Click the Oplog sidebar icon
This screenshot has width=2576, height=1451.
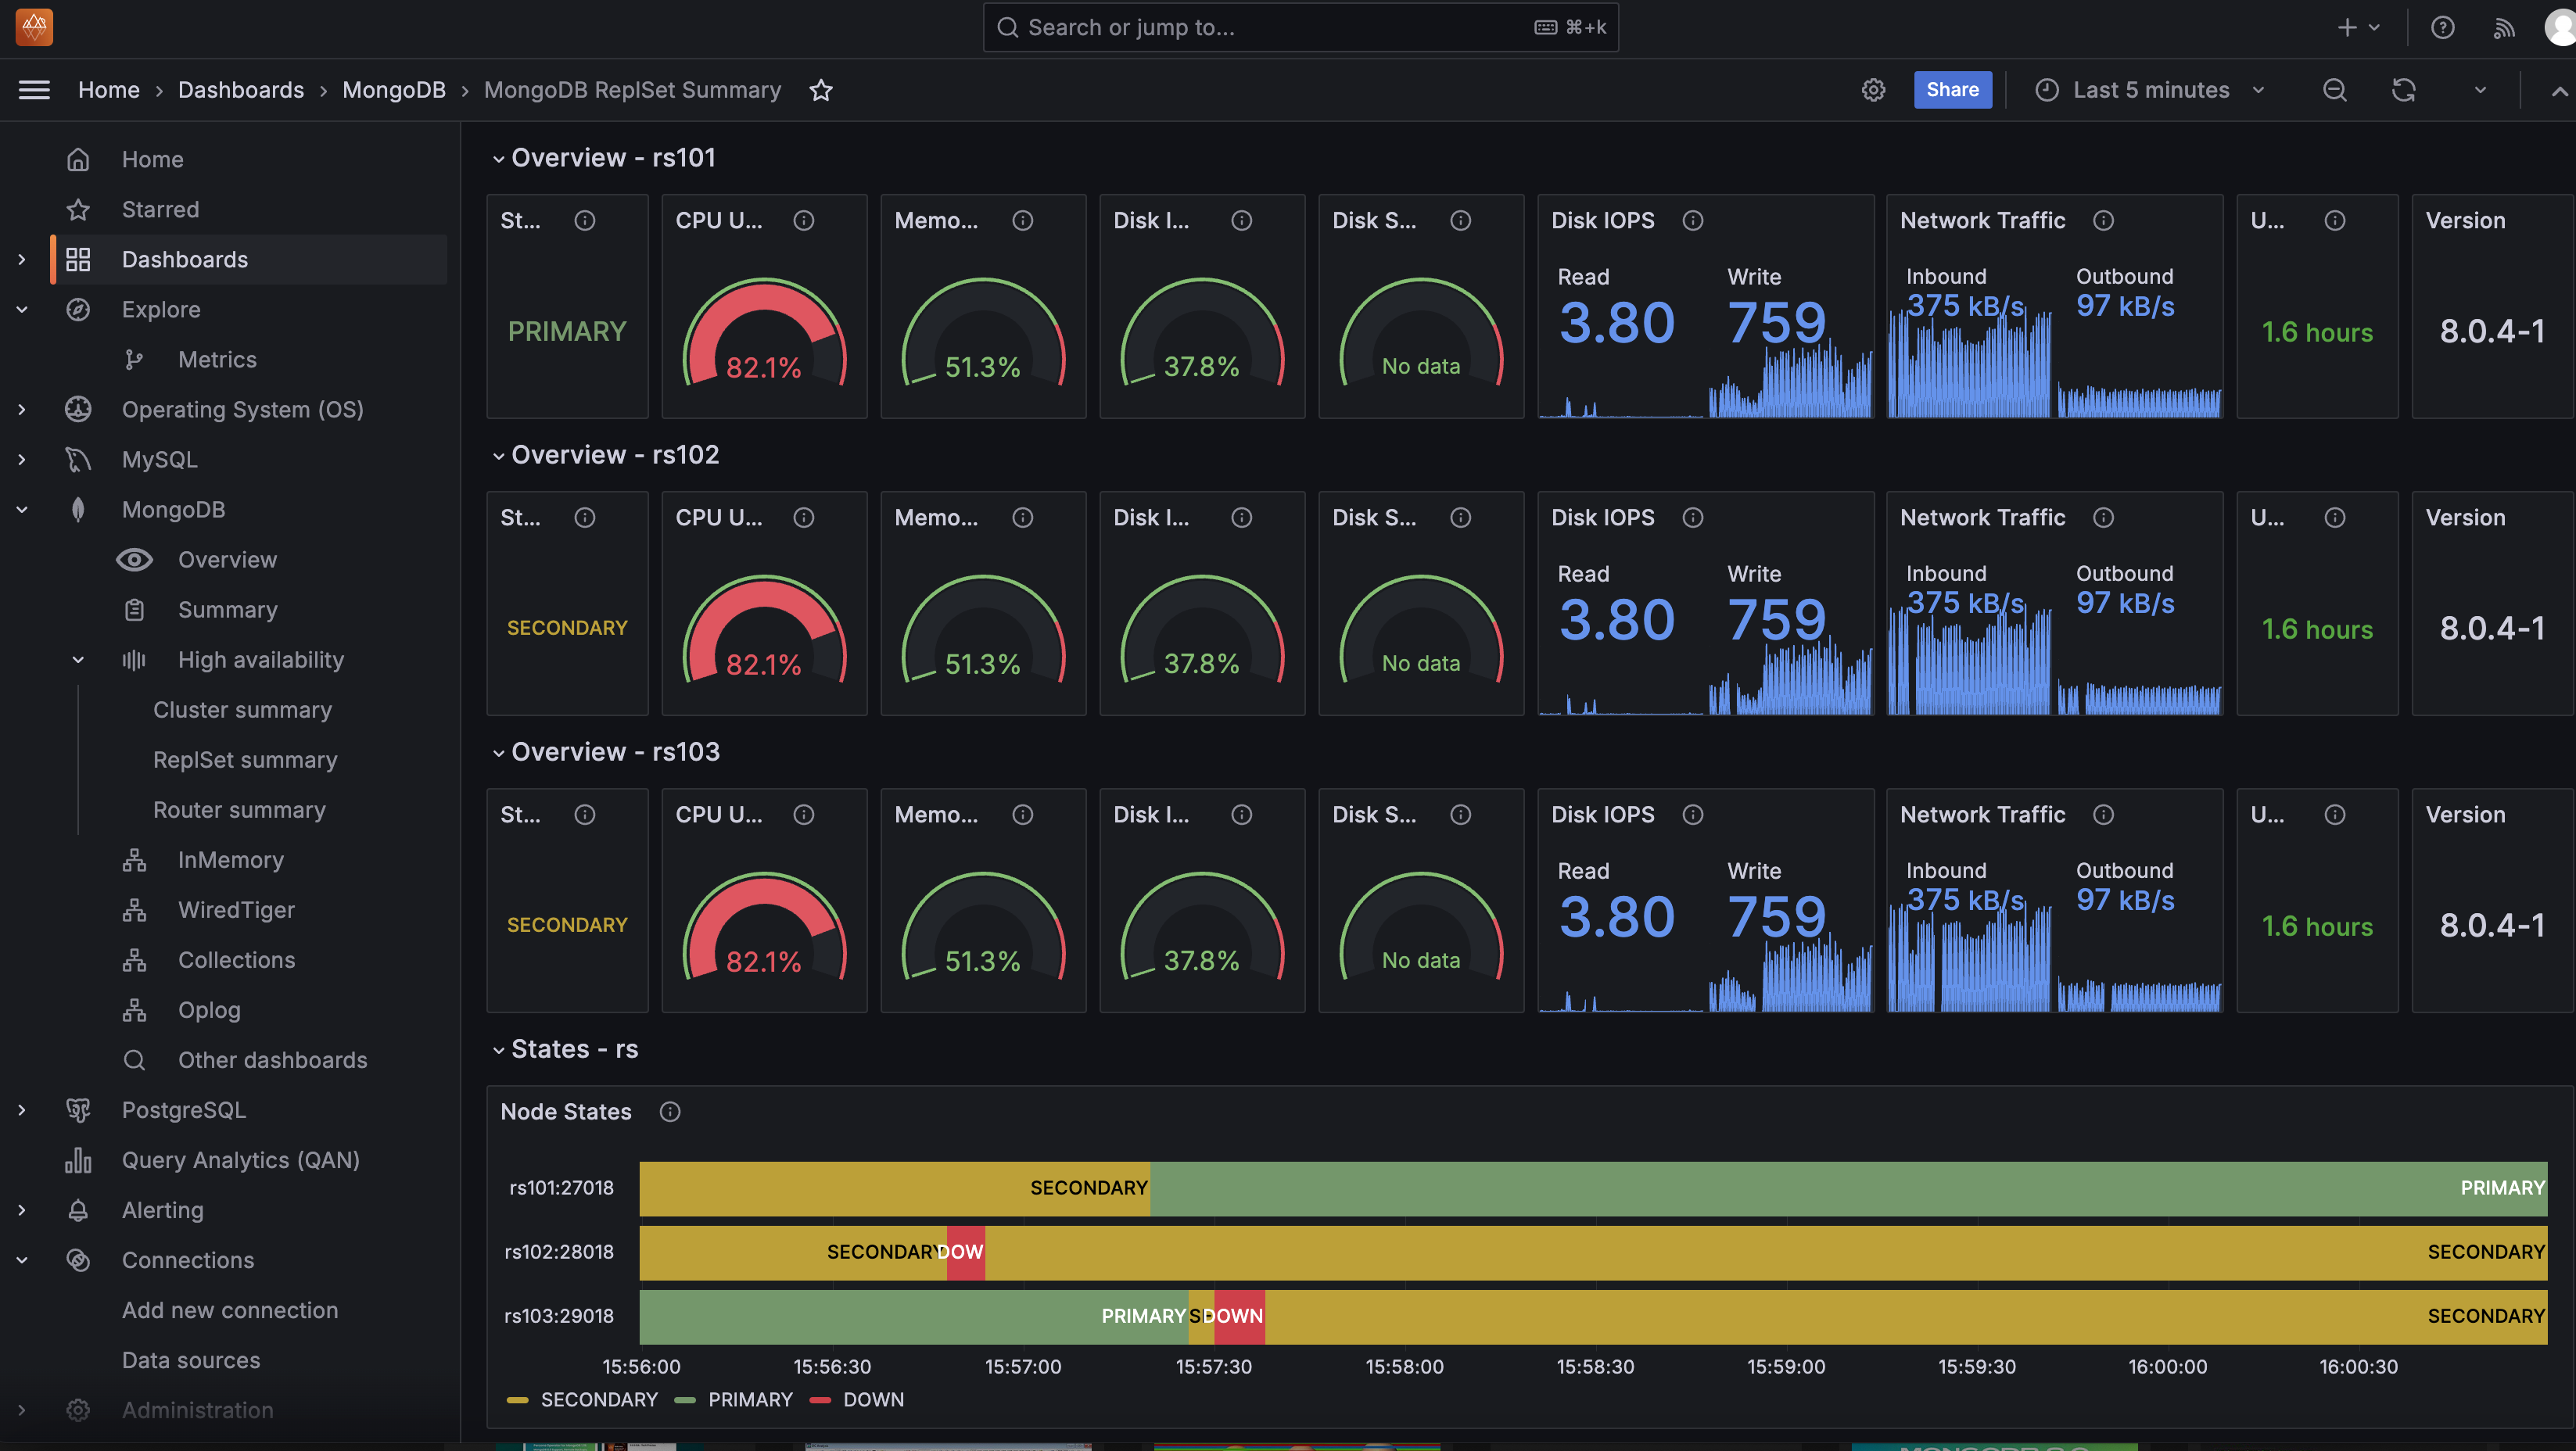coord(134,1009)
